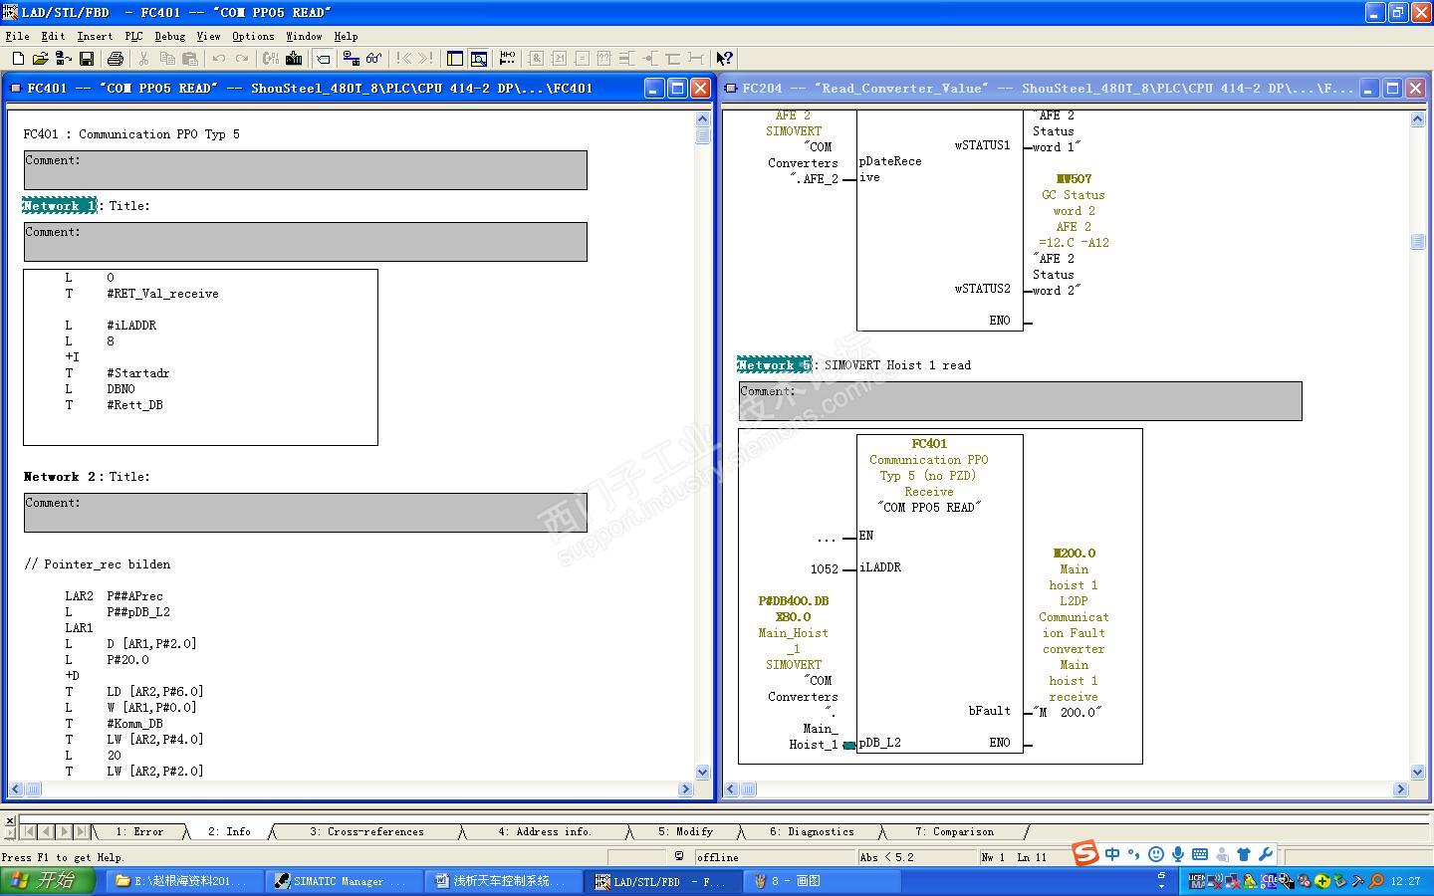Click the Sogou input method logo icon

click(x=1085, y=853)
